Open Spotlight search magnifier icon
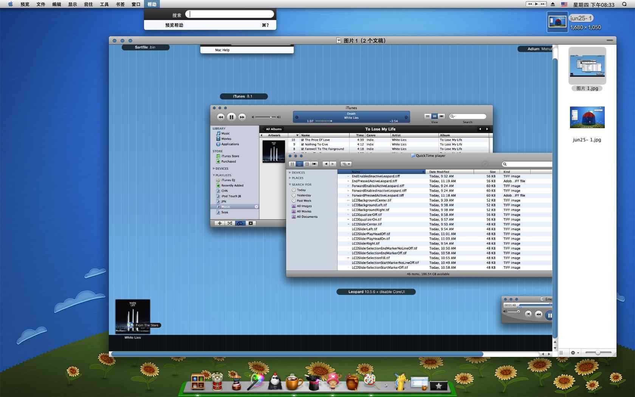 tap(624, 4)
